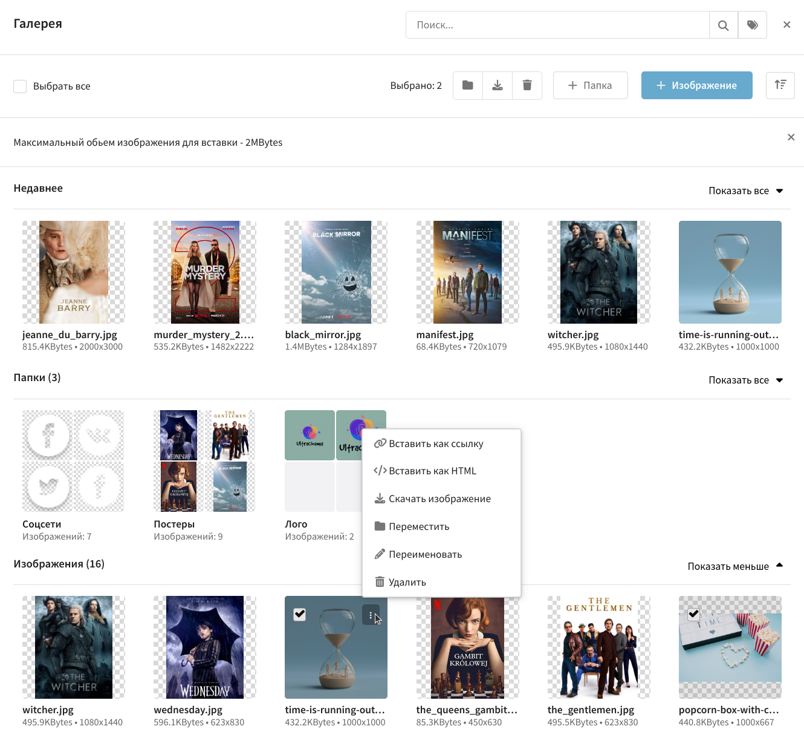Open the tags filter icon

(753, 25)
